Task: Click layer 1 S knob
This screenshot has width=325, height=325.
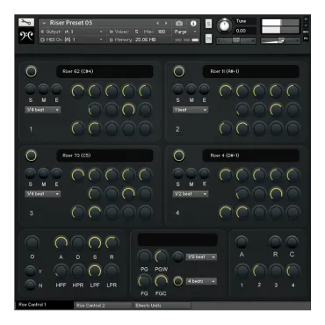Action: (x=31, y=90)
